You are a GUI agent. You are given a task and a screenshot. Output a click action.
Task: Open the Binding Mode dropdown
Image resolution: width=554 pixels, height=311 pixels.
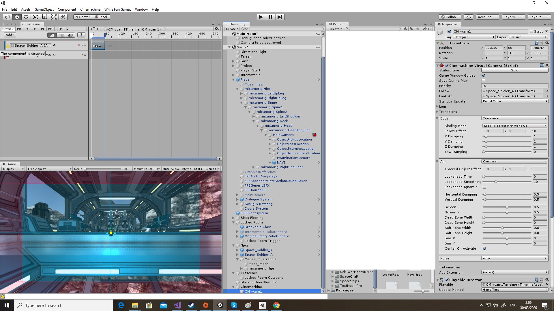pyautogui.click(x=514, y=126)
